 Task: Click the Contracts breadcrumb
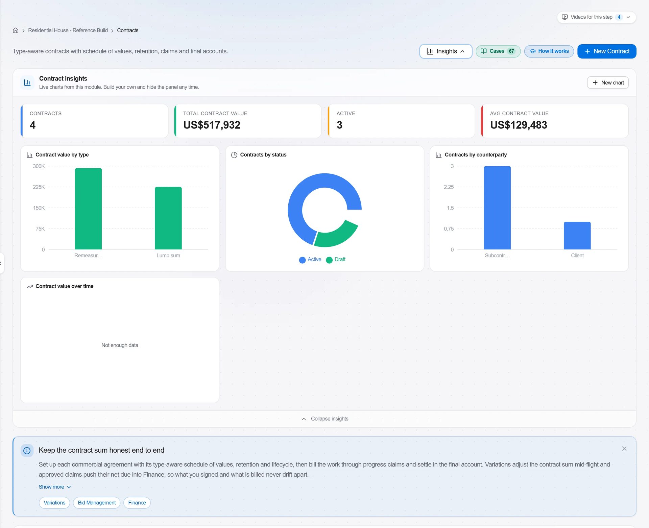[x=127, y=30]
